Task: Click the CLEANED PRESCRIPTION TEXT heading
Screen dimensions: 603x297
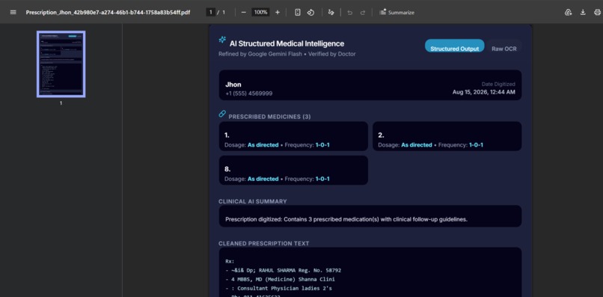Action: tap(264, 243)
